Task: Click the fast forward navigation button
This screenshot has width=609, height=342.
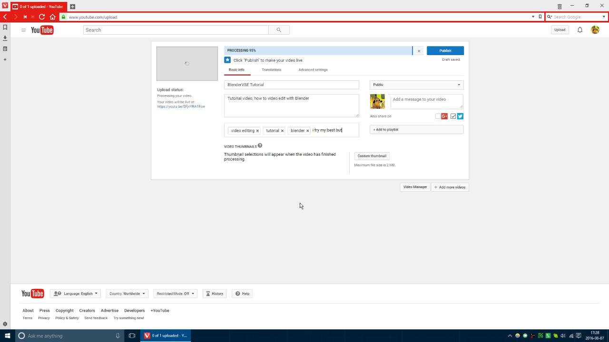Action: point(33,17)
